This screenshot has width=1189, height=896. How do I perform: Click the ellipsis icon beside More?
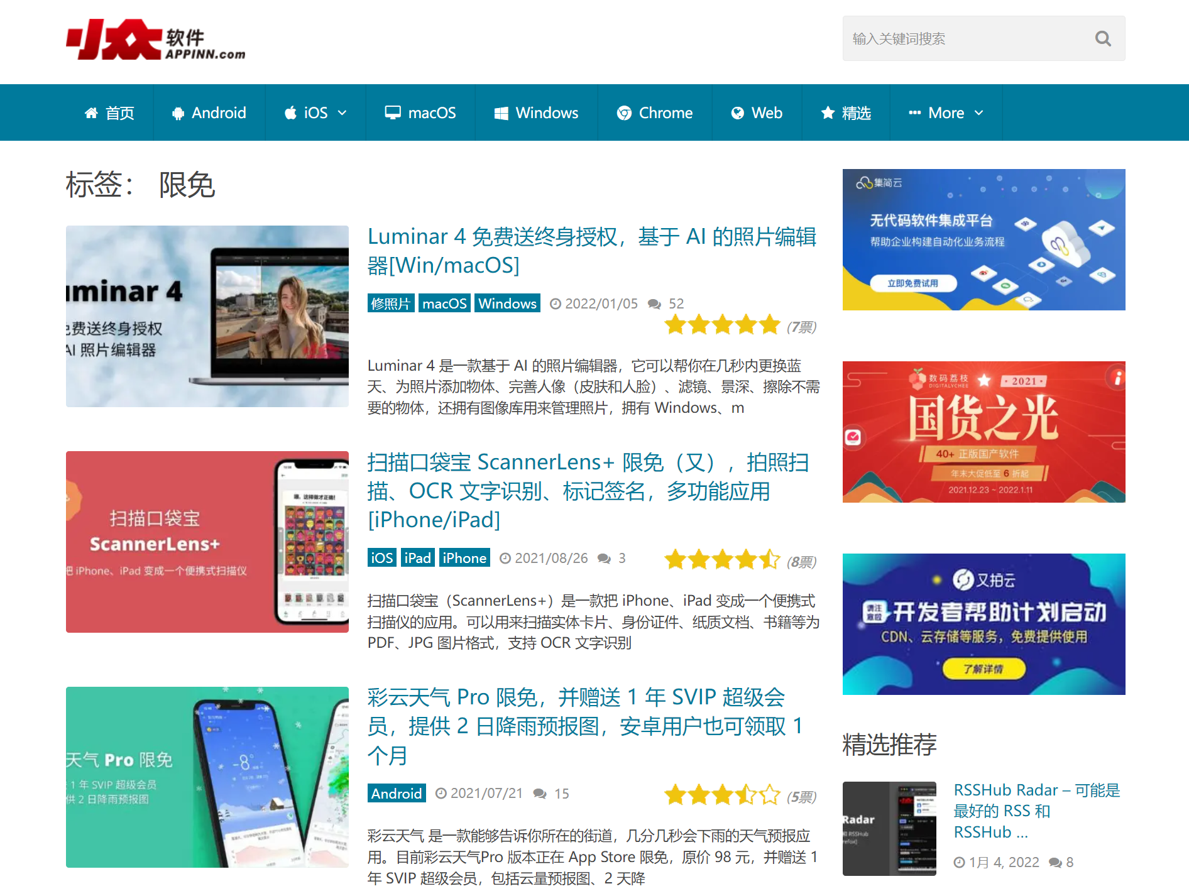pyautogui.click(x=915, y=113)
